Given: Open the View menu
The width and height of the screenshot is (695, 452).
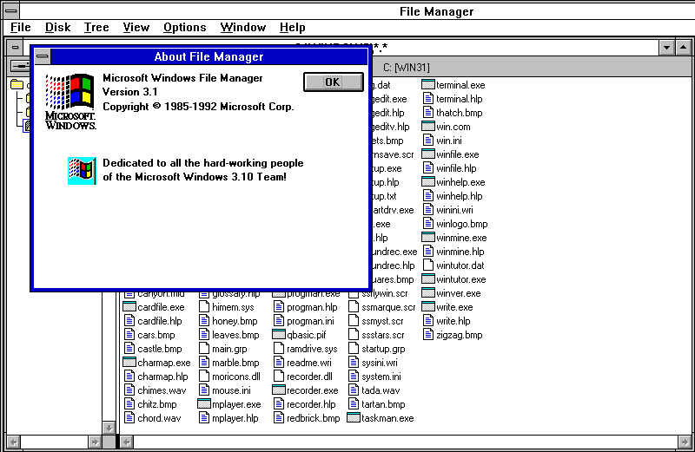Looking at the screenshot, I should coord(136,28).
